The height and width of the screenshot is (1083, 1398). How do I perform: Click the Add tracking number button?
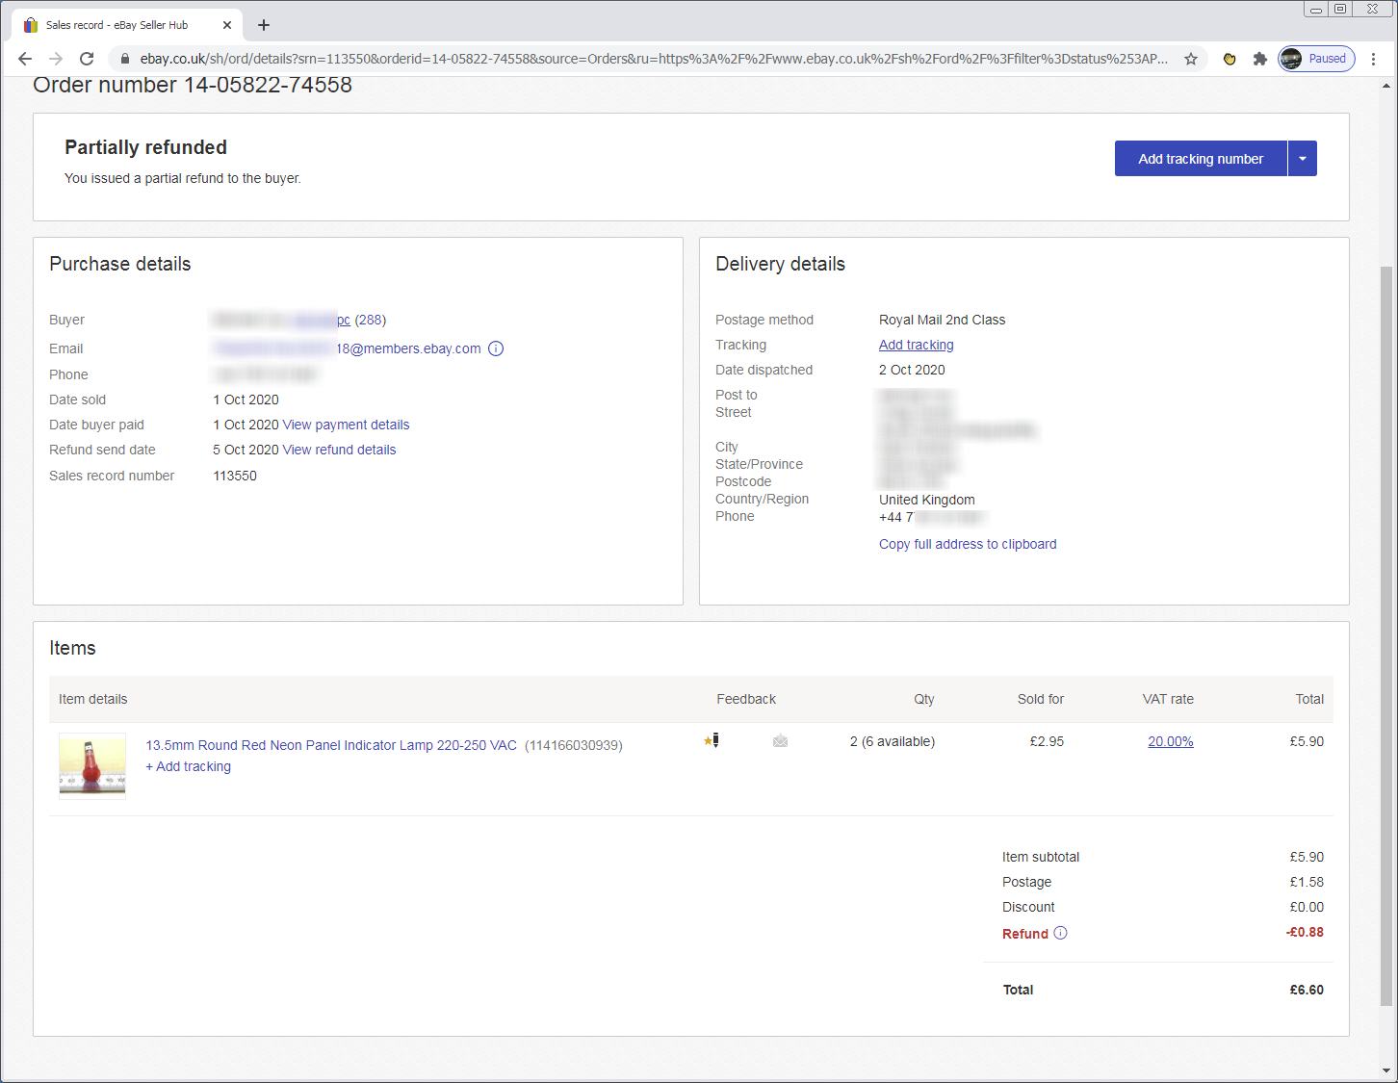[1200, 158]
